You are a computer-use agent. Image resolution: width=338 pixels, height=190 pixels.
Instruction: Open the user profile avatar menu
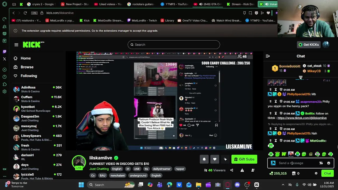[326, 45]
